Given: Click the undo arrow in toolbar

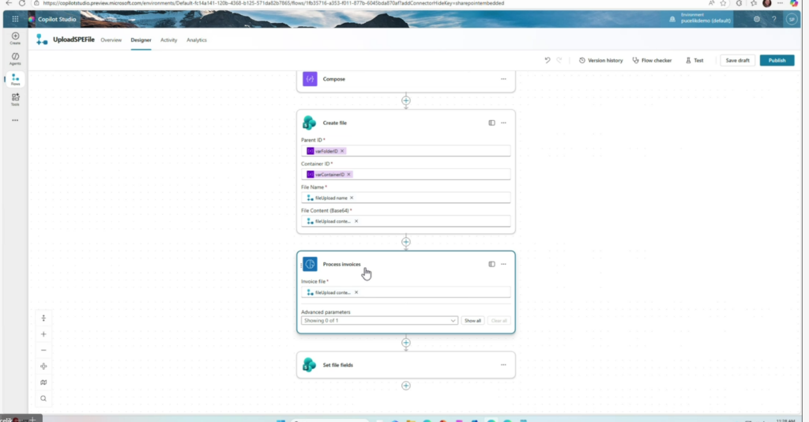Looking at the screenshot, I should [x=547, y=60].
